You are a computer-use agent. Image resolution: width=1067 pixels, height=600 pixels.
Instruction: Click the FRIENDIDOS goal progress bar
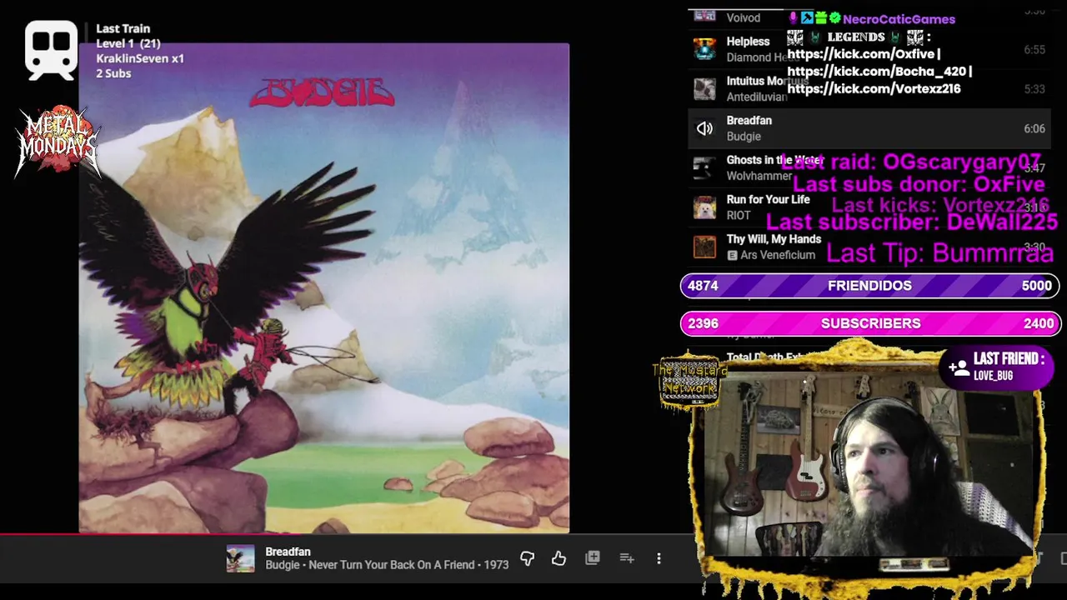point(869,286)
